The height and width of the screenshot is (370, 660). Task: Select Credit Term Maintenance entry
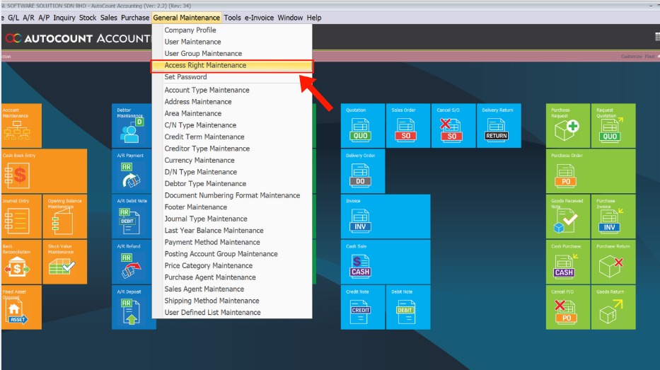232,137
